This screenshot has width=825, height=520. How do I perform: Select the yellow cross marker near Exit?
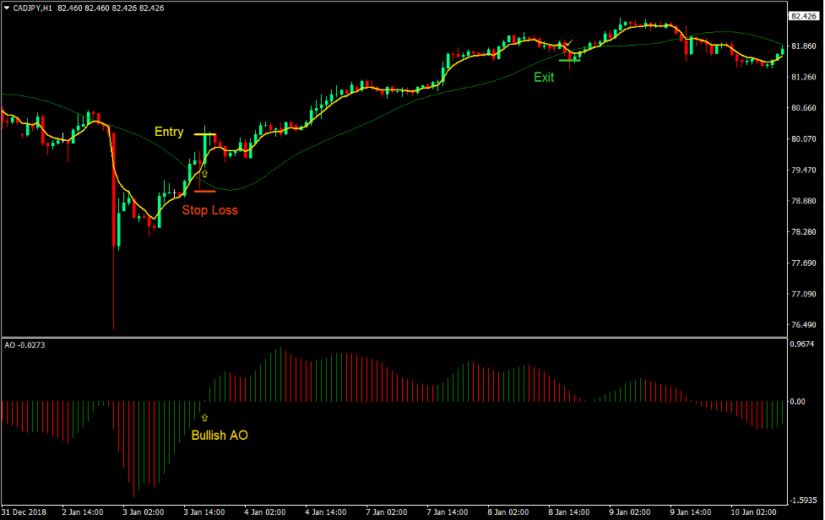(568, 44)
